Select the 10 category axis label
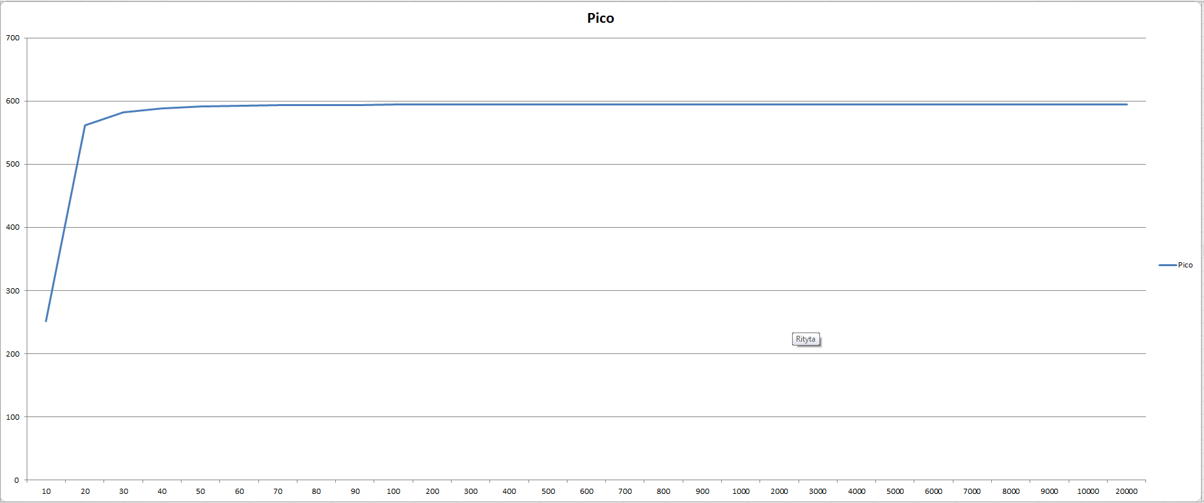1204x503 pixels. pyautogui.click(x=46, y=491)
